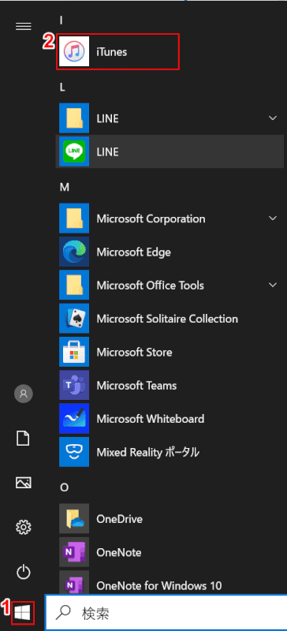Screen dimensions: 287x631
Task: Select the "Microsoft Corporation" folder label
Action: click(x=151, y=219)
